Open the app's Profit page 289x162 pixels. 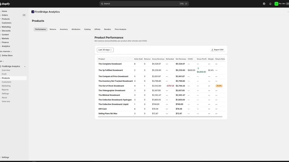coord(4,74)
